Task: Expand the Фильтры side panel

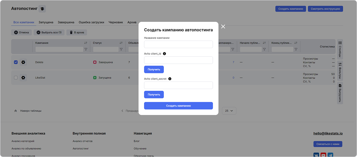Action: (x=340, y=71)
